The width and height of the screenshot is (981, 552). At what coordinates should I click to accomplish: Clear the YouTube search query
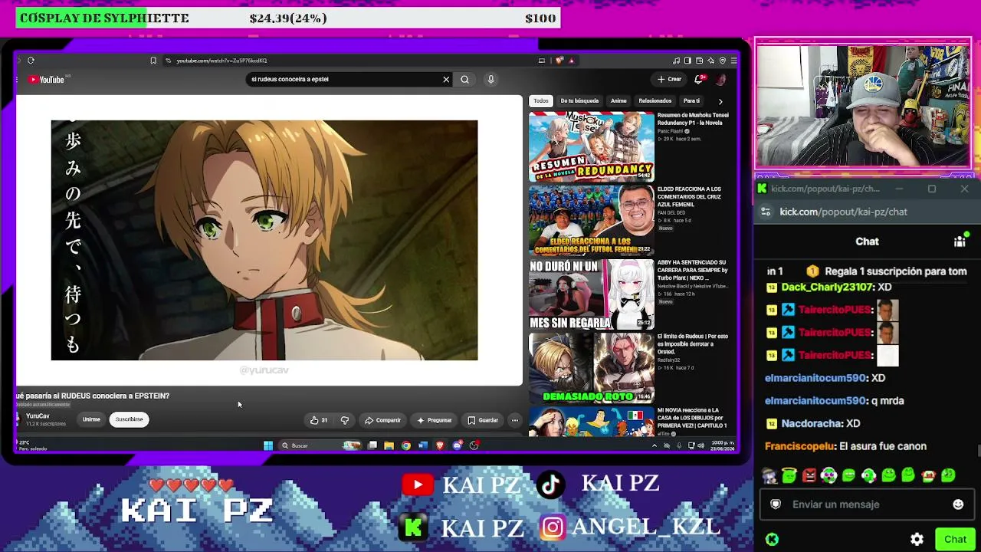(x=446, y=79)
